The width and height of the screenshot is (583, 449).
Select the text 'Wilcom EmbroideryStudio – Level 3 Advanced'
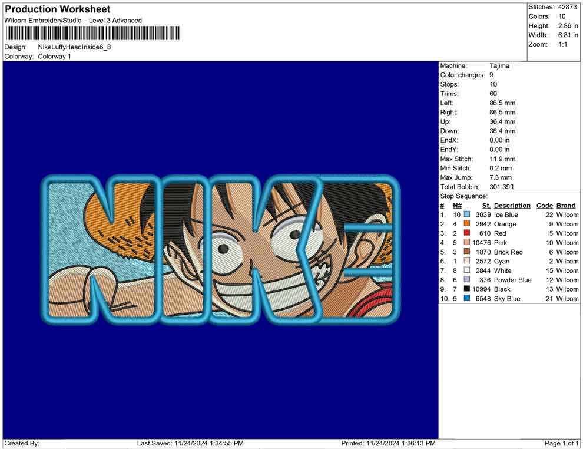[x=73, y=21]
